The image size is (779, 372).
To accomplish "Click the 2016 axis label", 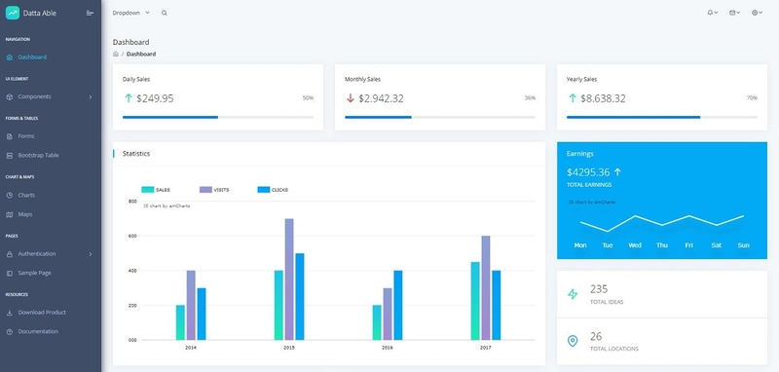I will click(388, 348).
